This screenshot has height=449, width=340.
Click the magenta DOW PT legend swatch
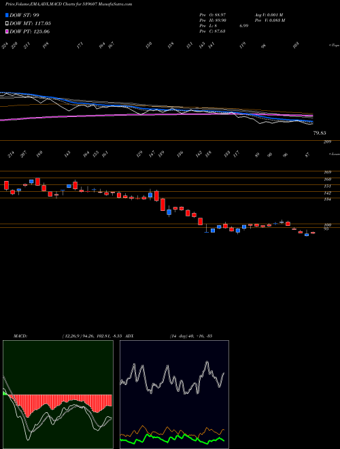(7, 31)
